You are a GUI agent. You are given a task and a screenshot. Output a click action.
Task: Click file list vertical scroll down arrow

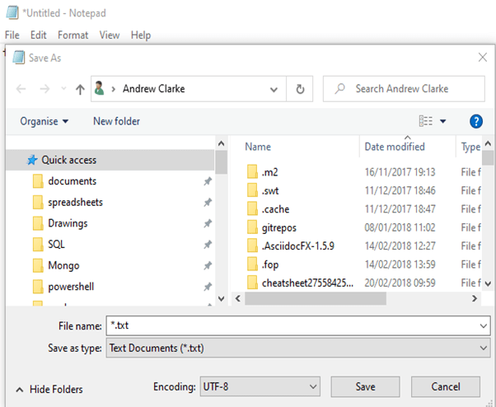click(488, 283)
